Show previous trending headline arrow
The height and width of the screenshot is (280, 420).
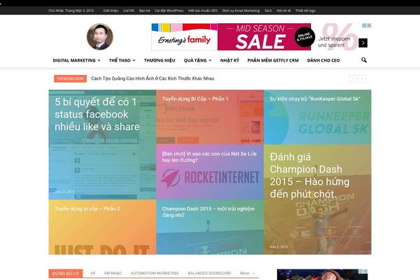pos(352,79)
